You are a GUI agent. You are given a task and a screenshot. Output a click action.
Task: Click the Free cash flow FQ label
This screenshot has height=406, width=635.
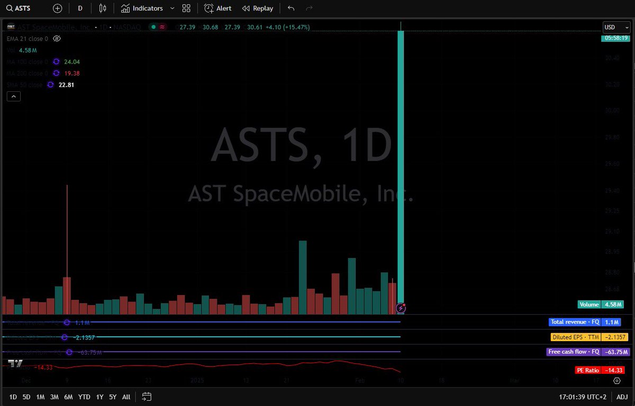(x=588, y=352)
